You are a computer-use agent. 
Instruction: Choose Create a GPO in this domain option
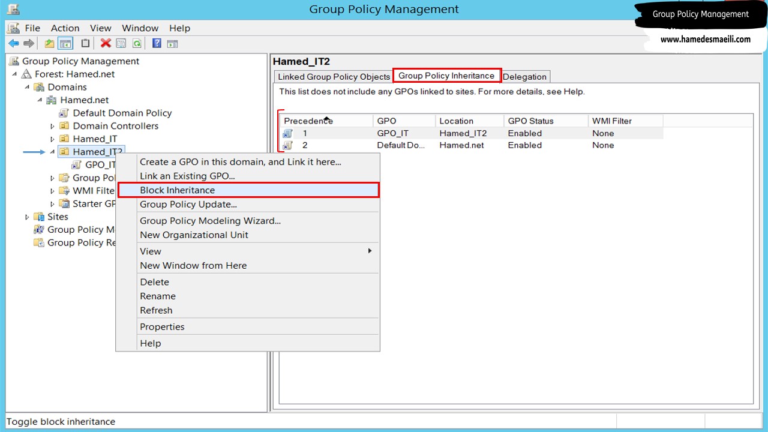click(x=248, y=162)
